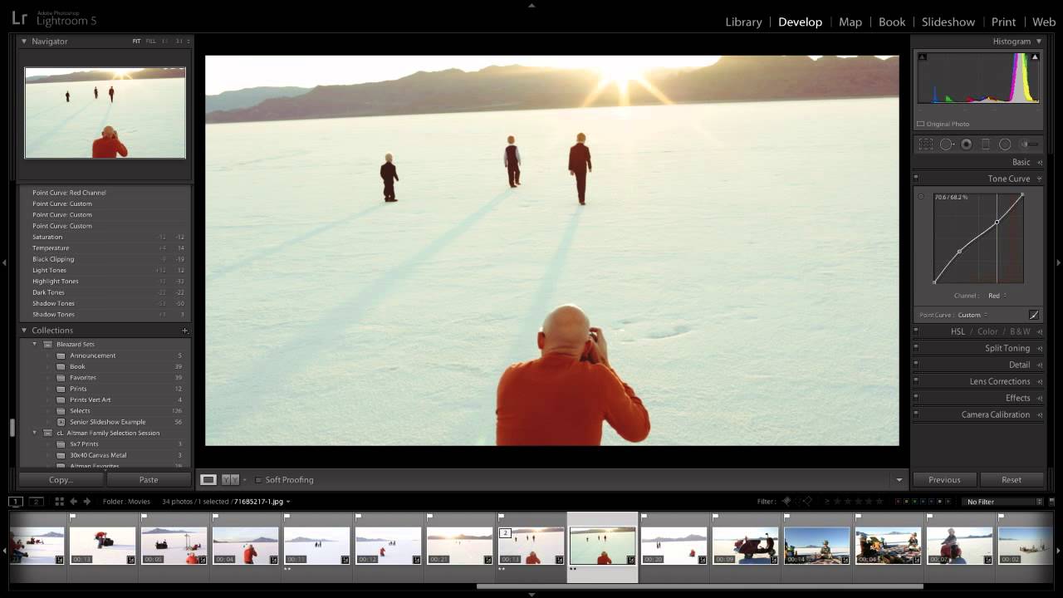
Task: Open the Print module
Action: click(x=1003, y=22)
